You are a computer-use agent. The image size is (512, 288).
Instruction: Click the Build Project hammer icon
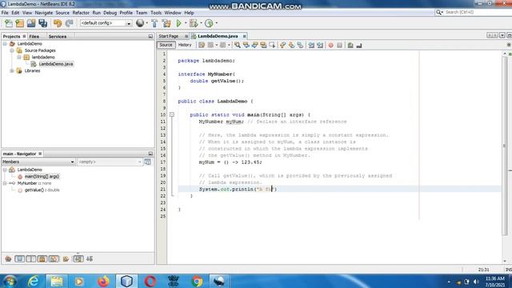pos(154,23)
